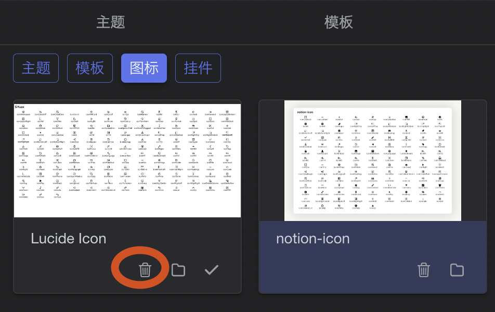Select the 主题 filter button
This screenshot has width=495, height=312.
pos(35,68)
